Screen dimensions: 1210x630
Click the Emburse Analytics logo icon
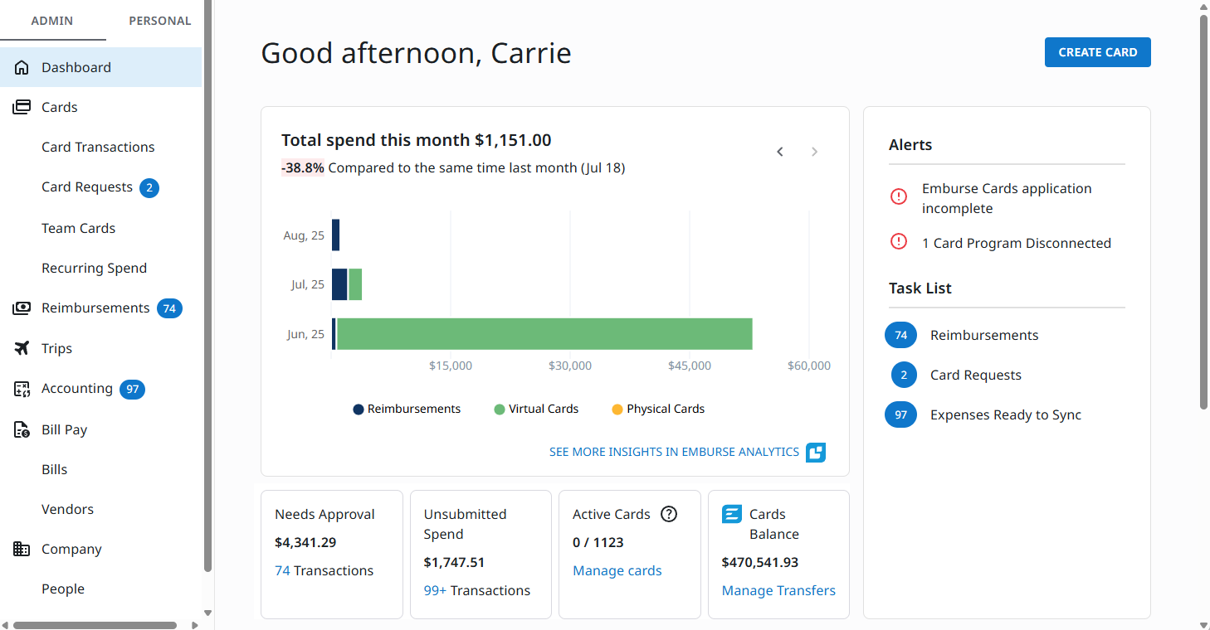(816, 453)
